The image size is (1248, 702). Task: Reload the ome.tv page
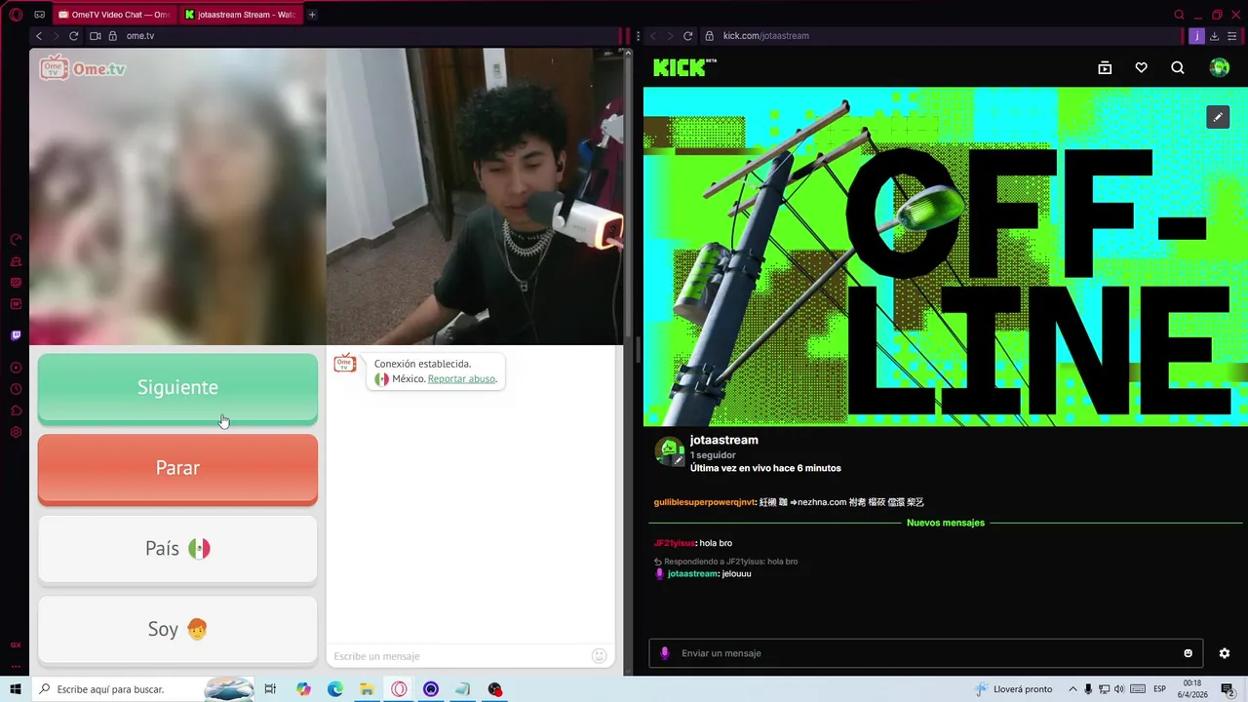click(73, 36)
